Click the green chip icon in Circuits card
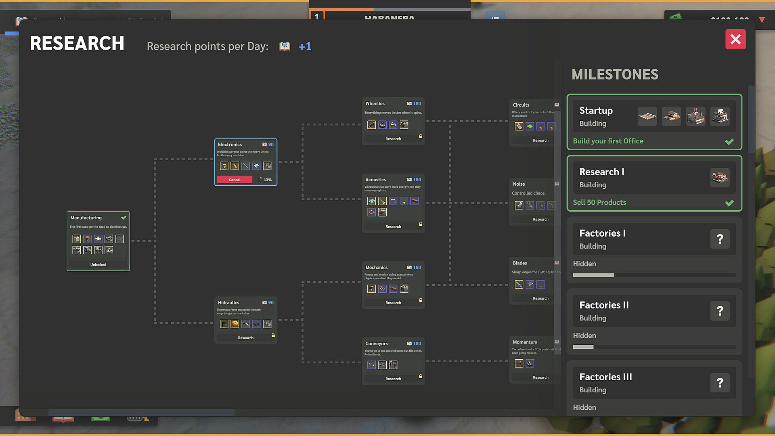This screenshot has height=436, width=775. 530,126
